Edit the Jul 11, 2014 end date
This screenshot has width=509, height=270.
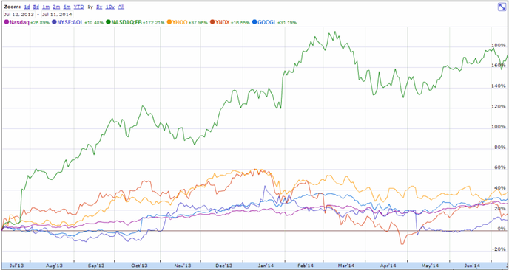point(56,14)
